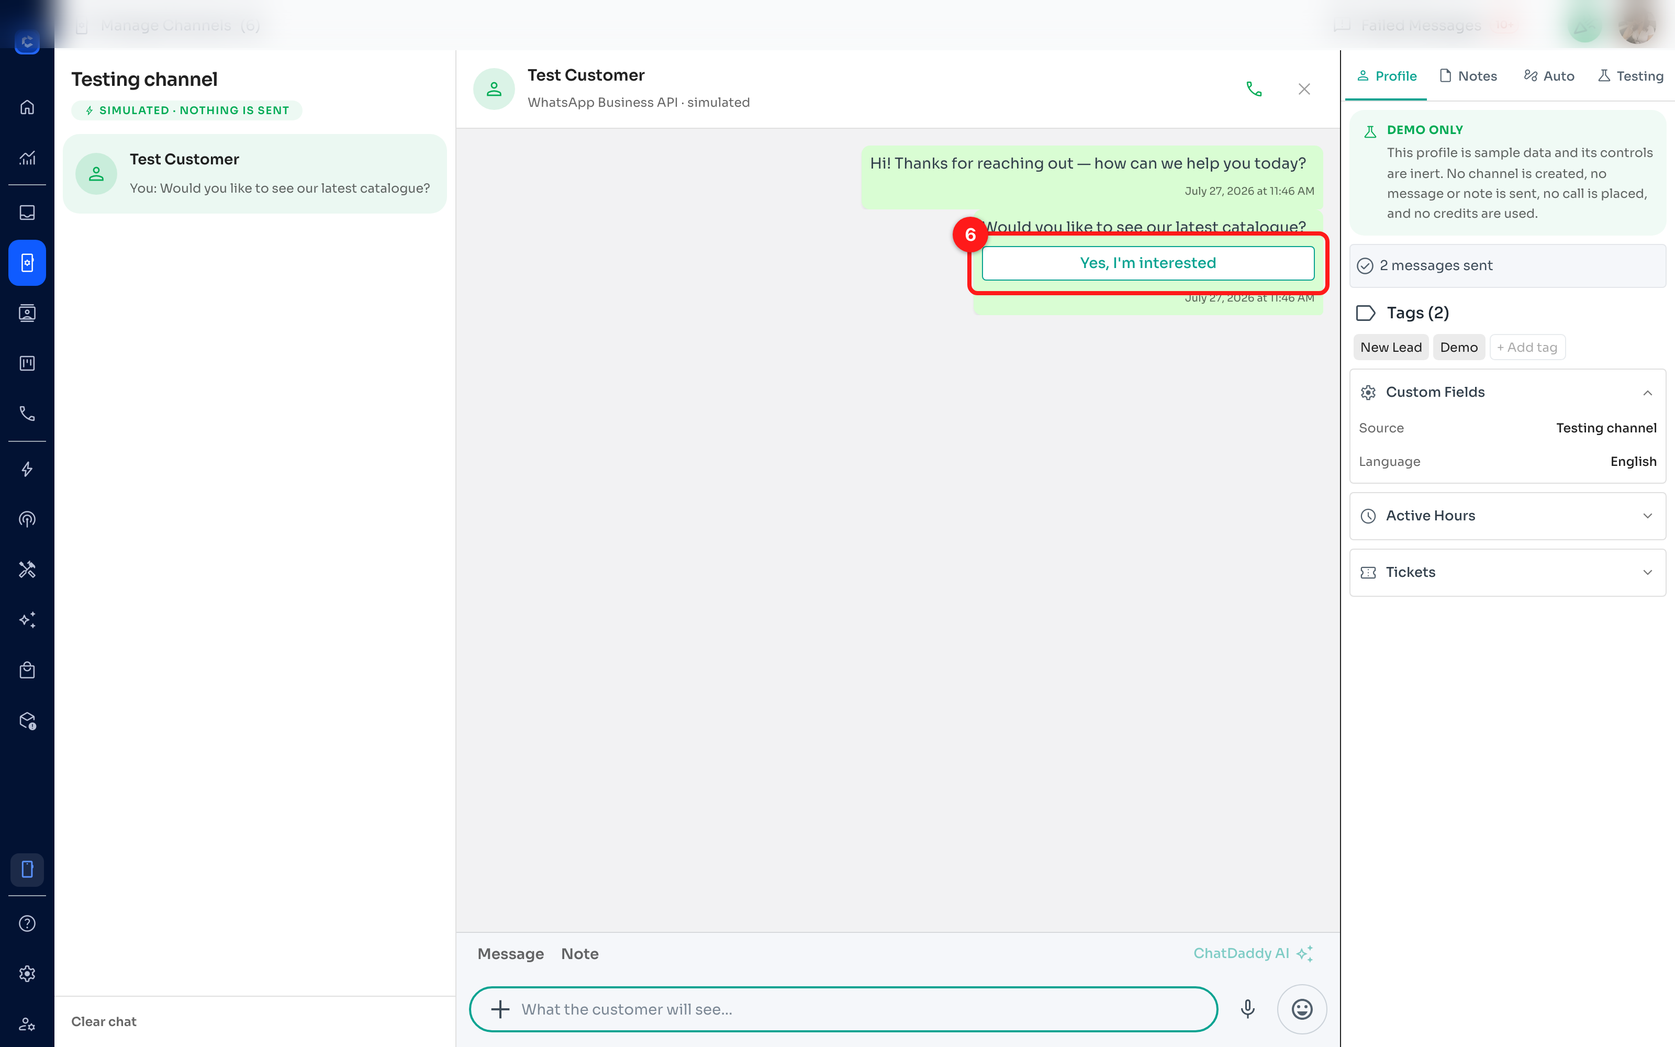Focus the What the customer will see input
This screenshot has width=1675, height=1047.
[x=843, y=1010]
